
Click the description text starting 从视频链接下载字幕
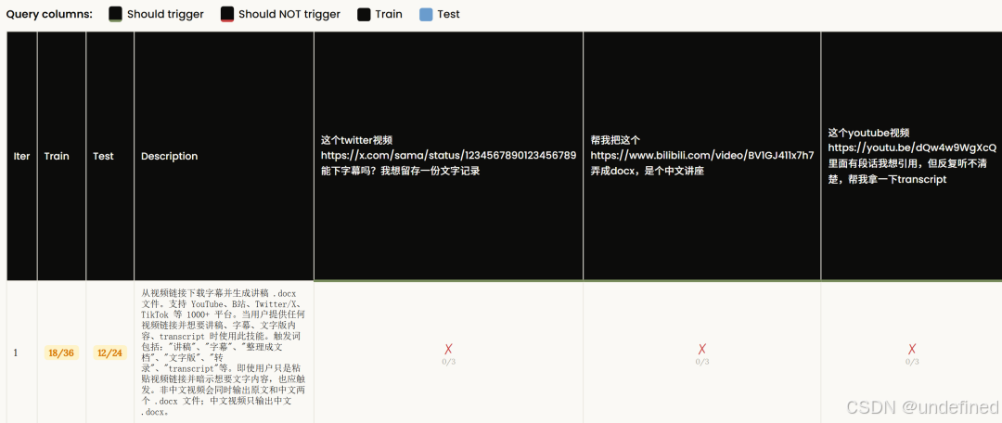(x=224, y=352)
